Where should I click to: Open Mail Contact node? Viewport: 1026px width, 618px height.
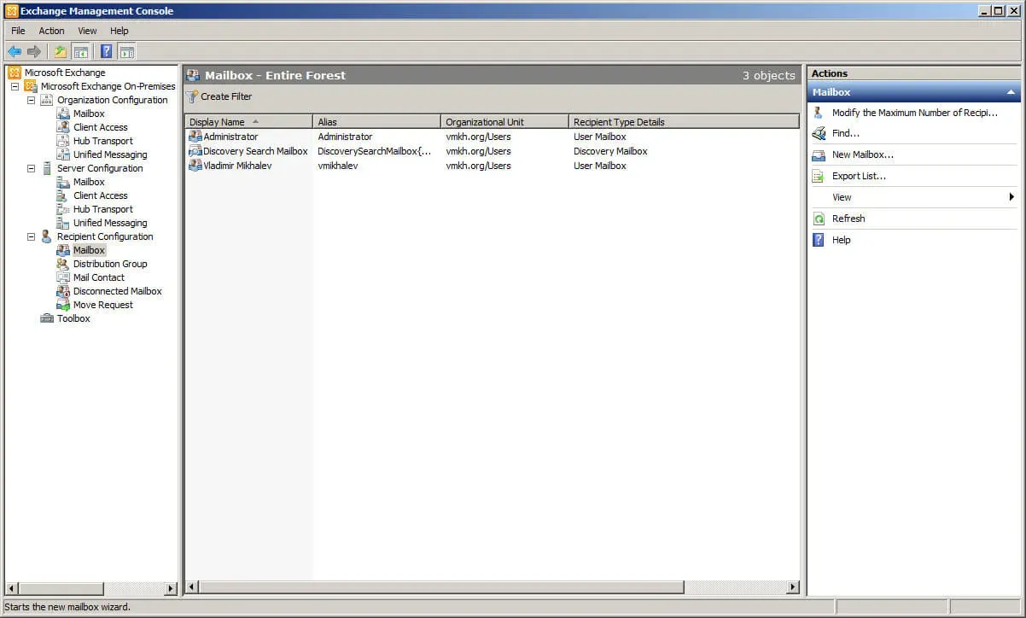pyautogui.click(x=98, y=277)
